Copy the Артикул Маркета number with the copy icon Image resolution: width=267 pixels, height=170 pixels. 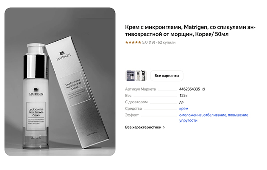pos(204,89)
